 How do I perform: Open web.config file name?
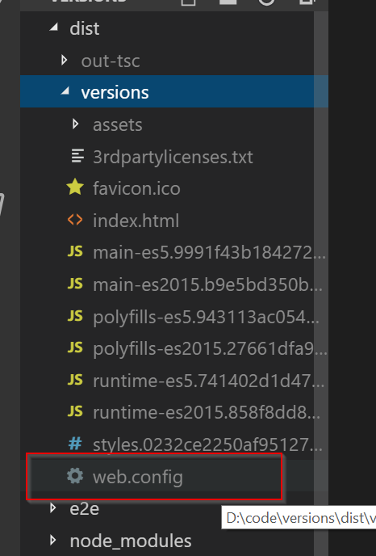click(x=138, y=478)
